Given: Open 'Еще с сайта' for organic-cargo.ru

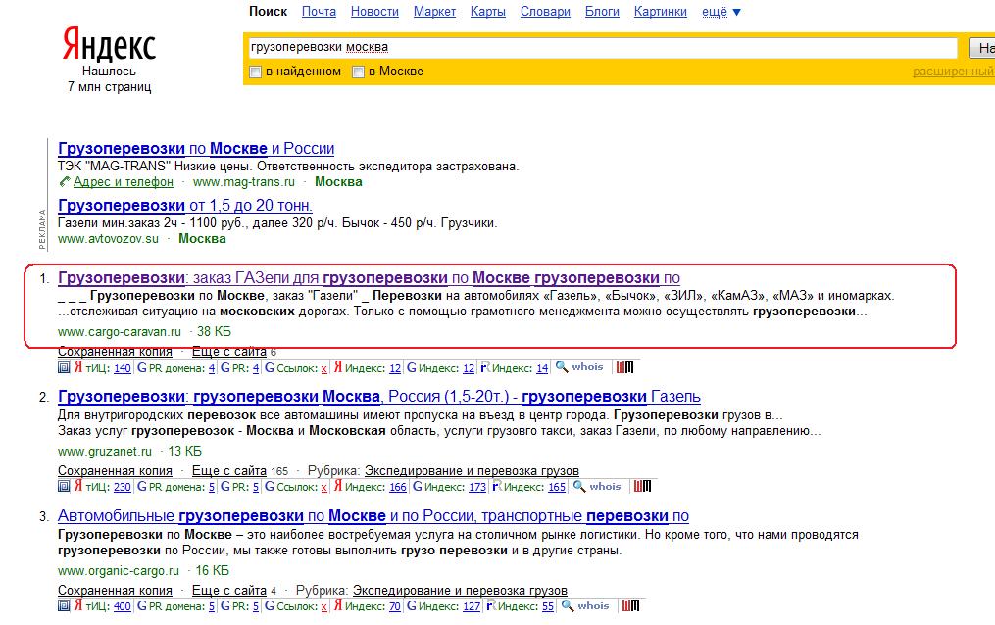Looking at the screenshot, I should coord(229,590).
